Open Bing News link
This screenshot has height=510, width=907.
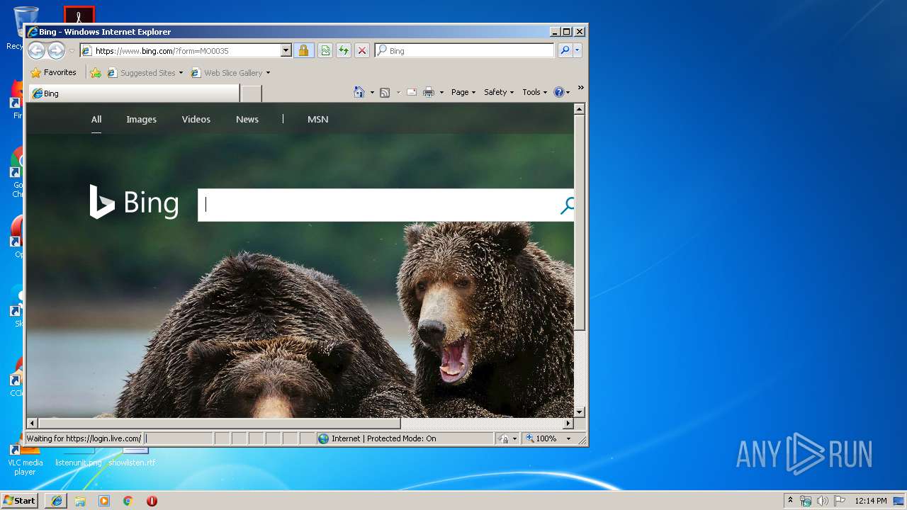pyautogui.click(x=247, y=119)
